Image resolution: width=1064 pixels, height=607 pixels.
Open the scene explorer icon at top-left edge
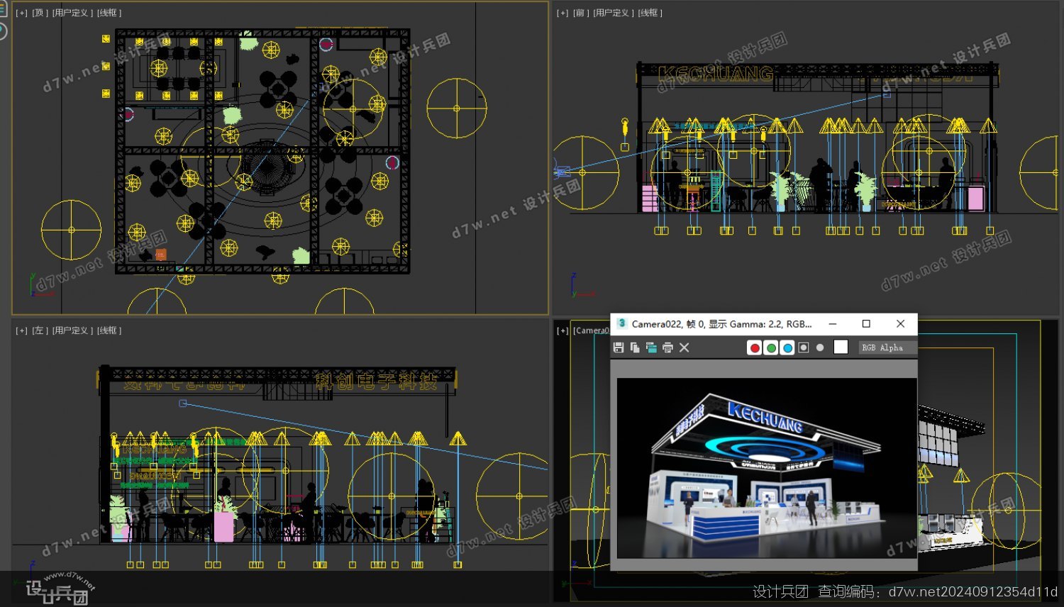[3, 10]
